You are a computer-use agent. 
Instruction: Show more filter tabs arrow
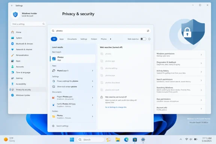pos(111,39)
